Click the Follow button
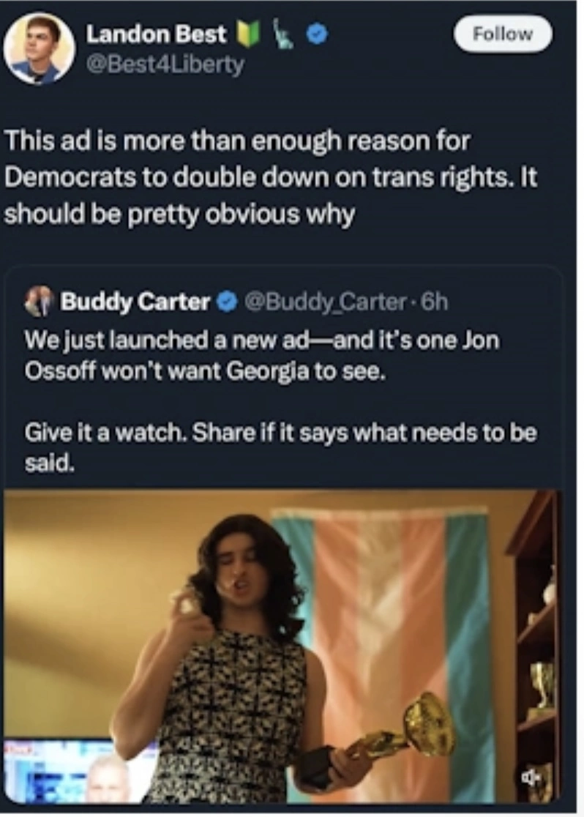 [x=503, y=34]
